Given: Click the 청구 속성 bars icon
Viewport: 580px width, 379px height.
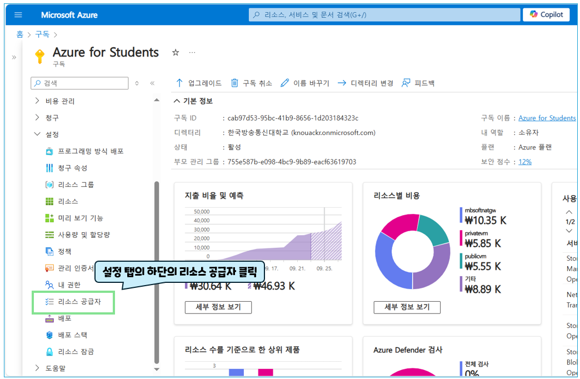Looking at the screenshot, I should (x=49, y=168).
